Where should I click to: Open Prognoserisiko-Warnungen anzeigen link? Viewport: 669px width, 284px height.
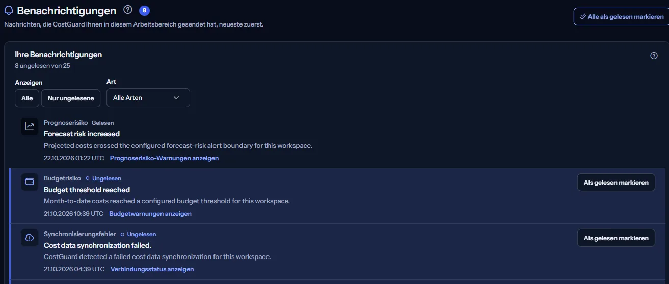(x=164, y=158)
